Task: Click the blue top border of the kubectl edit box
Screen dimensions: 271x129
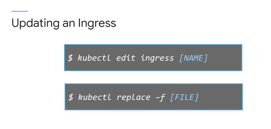Action: click(153, 45)
